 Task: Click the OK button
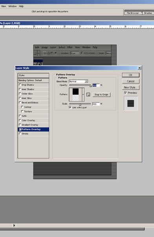pos(130,75)
